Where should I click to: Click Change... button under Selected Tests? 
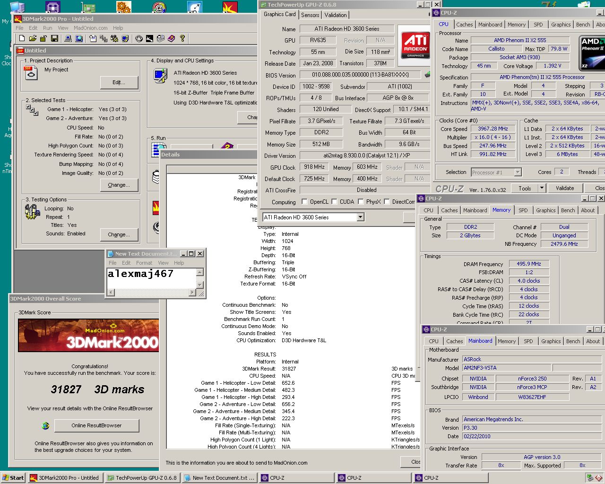pos(119,185)
